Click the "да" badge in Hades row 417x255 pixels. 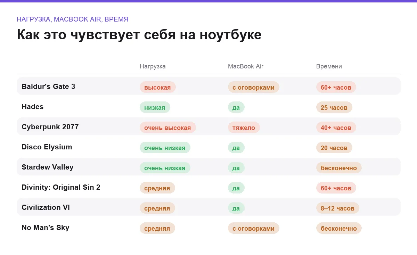(236, 107)
